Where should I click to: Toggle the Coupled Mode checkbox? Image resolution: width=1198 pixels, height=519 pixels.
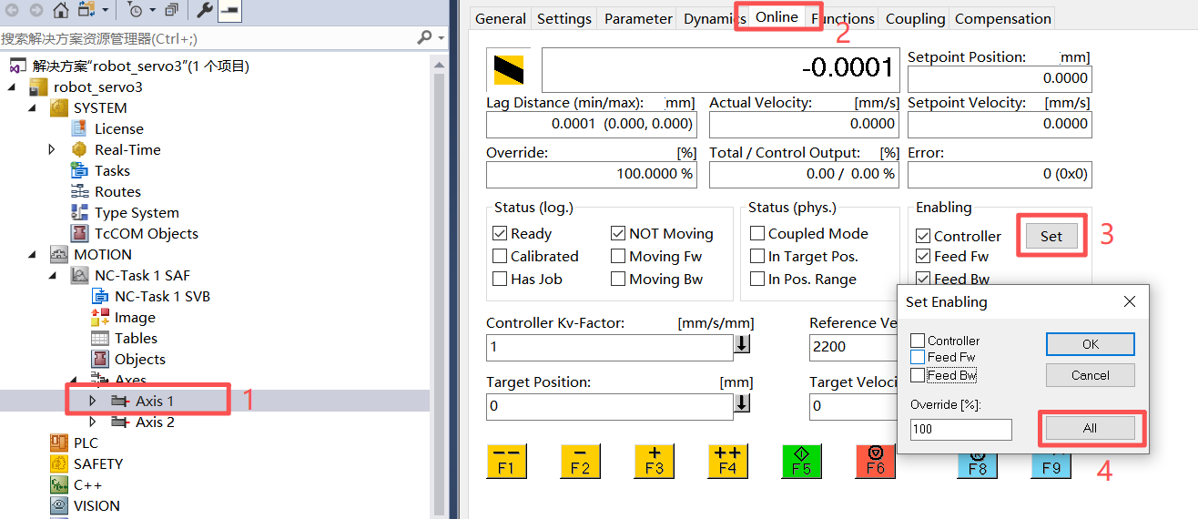click(x=757, y=234)
